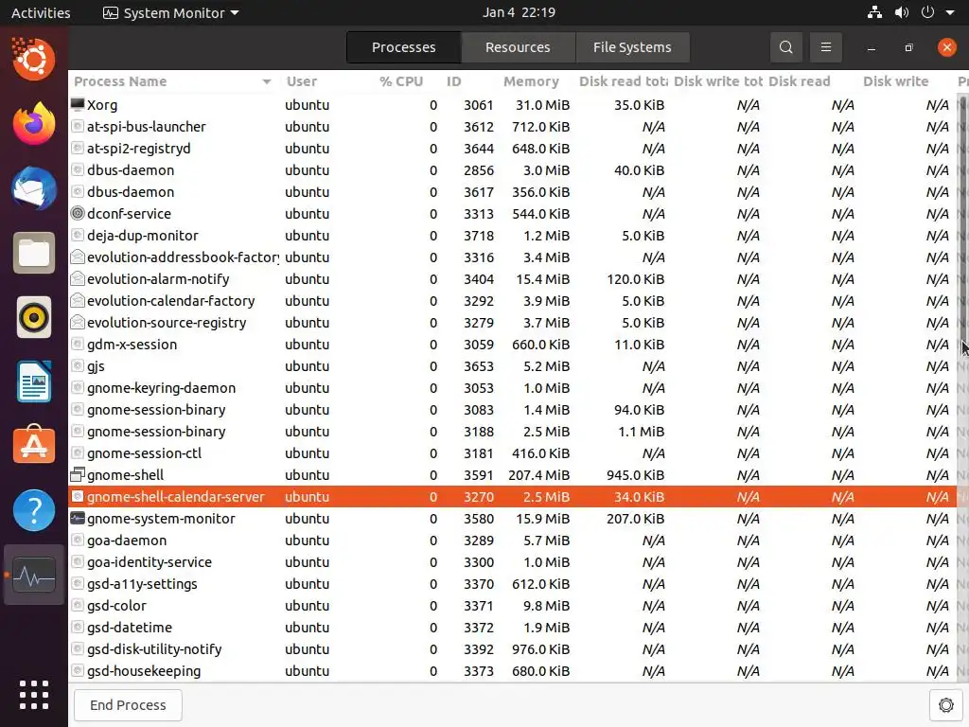Click the Xorg process icon
969x727 pixels.
click(78, 104)
